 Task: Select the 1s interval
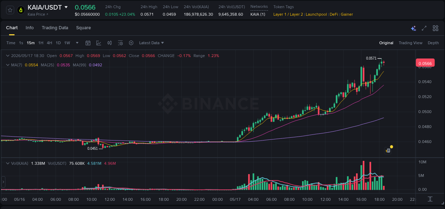pyautogui.click(x=21, y=43)
